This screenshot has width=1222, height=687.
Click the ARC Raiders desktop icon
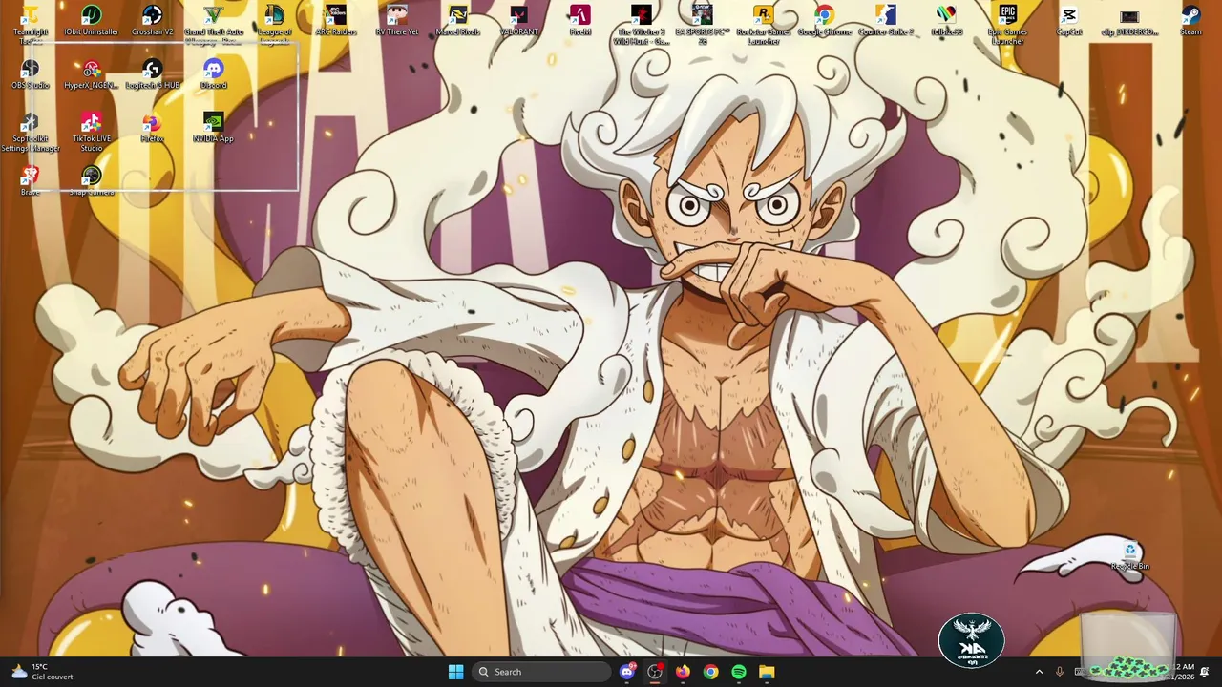point(336,21)
